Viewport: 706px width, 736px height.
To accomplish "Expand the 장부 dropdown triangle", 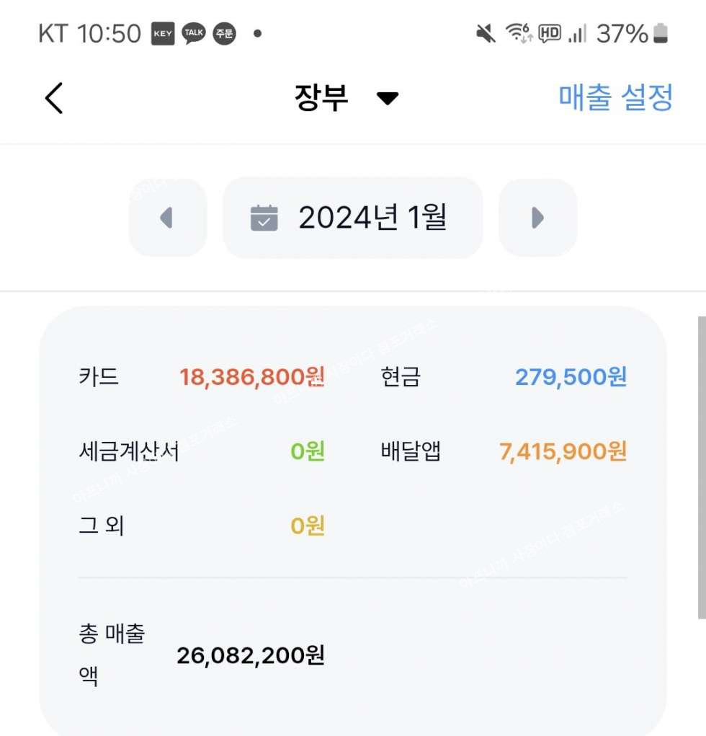I will pyautogui.click(x=388, y=99).
